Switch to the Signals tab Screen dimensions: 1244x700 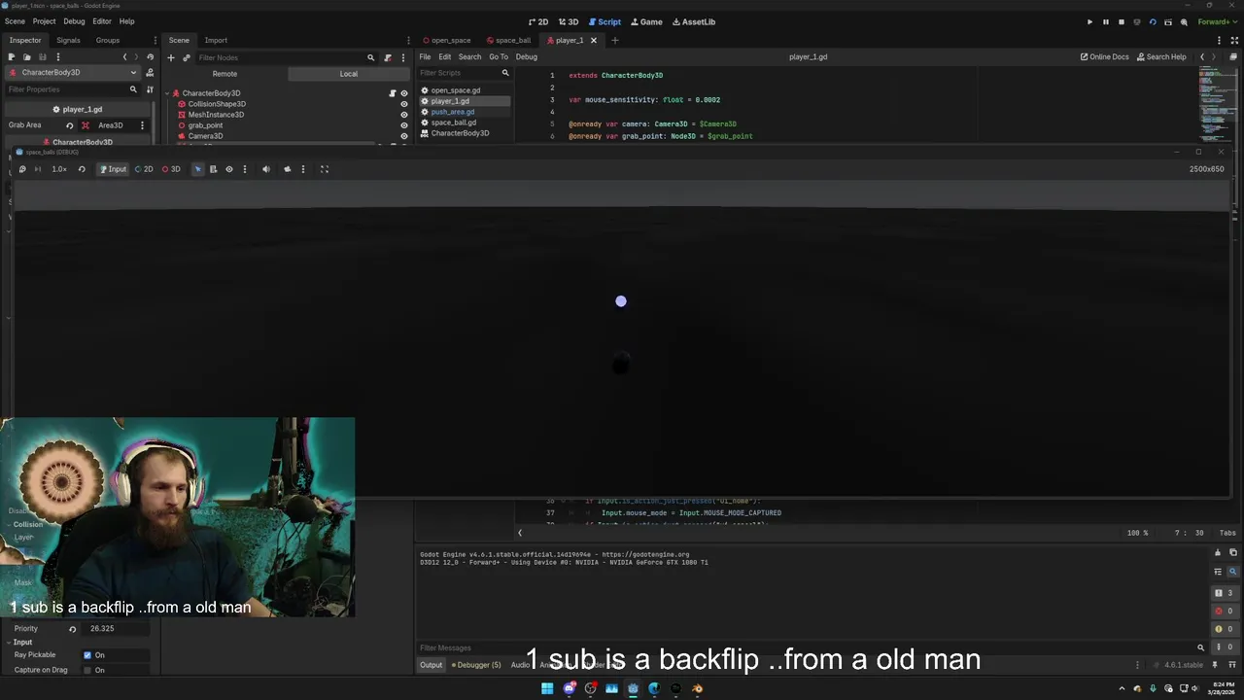coord(68,40)
